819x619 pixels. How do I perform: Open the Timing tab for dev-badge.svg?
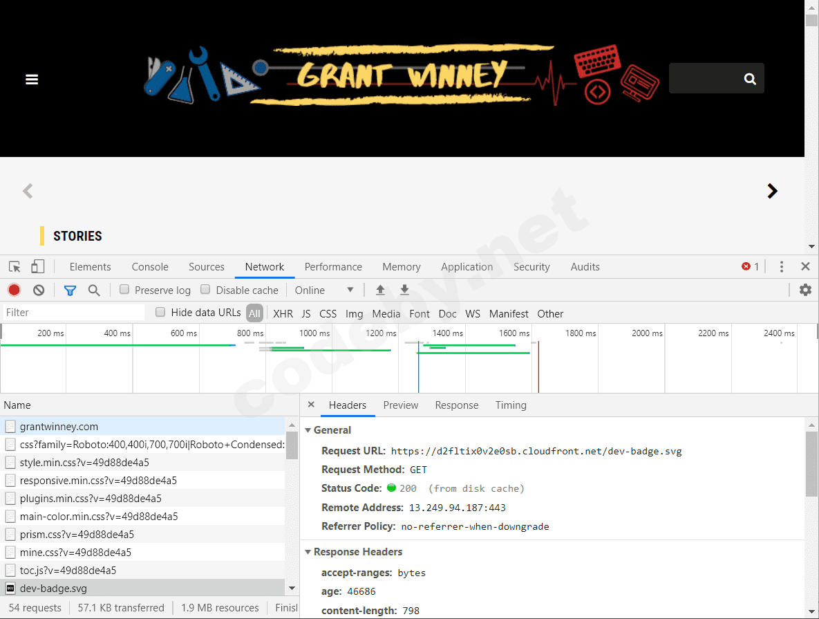[511, 405]
